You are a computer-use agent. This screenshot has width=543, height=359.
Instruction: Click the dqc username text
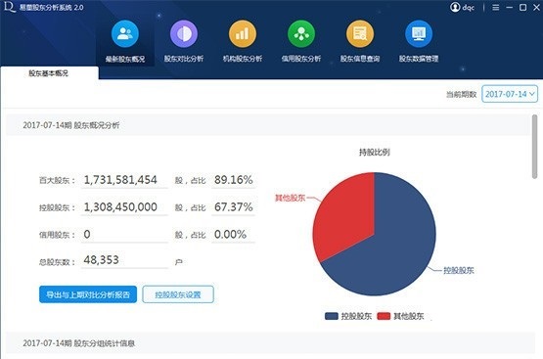click(x=469, y=8)
